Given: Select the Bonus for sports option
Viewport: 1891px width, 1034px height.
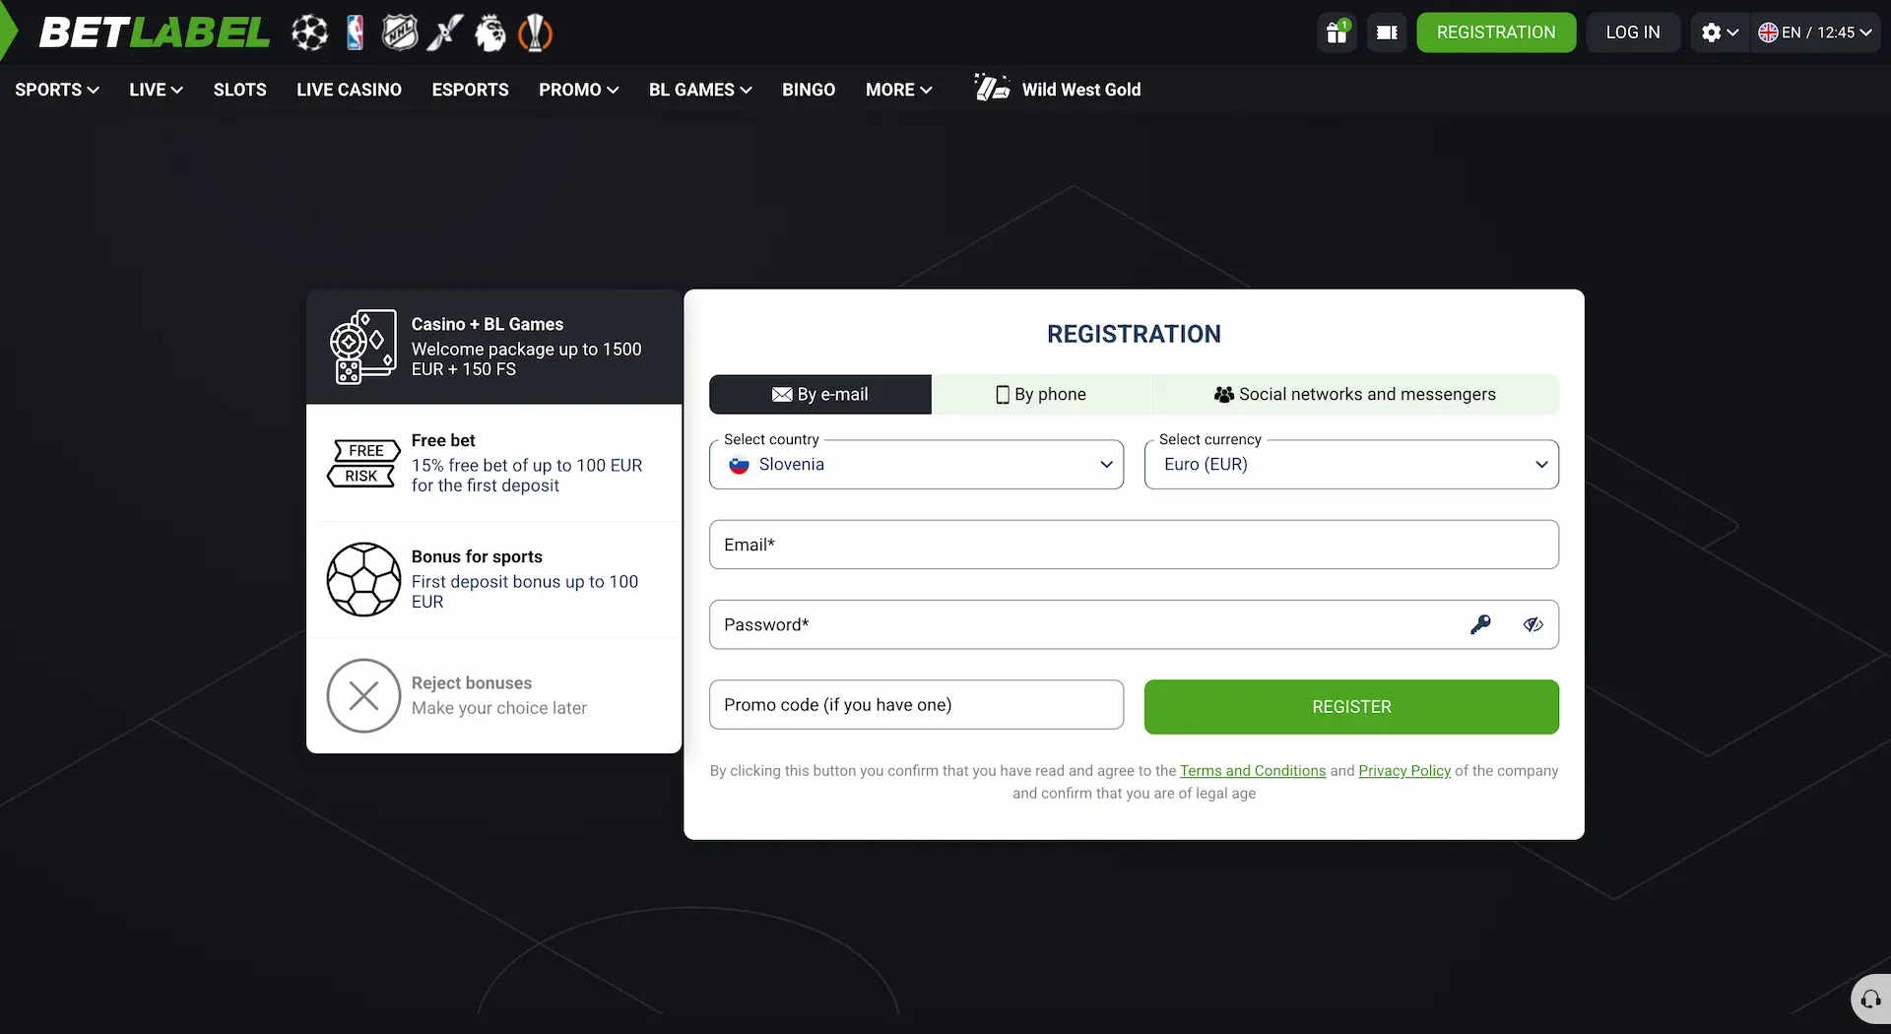Looking at the screenshot, I should (x=494, y=579).
